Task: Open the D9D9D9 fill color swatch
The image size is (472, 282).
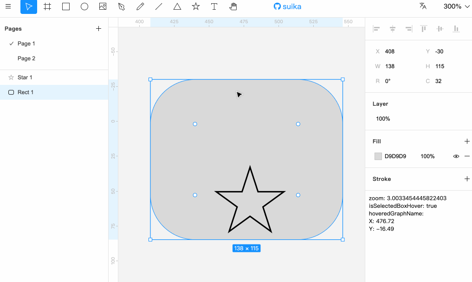Action: tap(378, 156)
